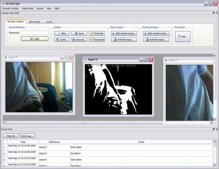The height and width of the screenshot is (169, 219).
Task: Click the Save As button
Action: point(79,40)
